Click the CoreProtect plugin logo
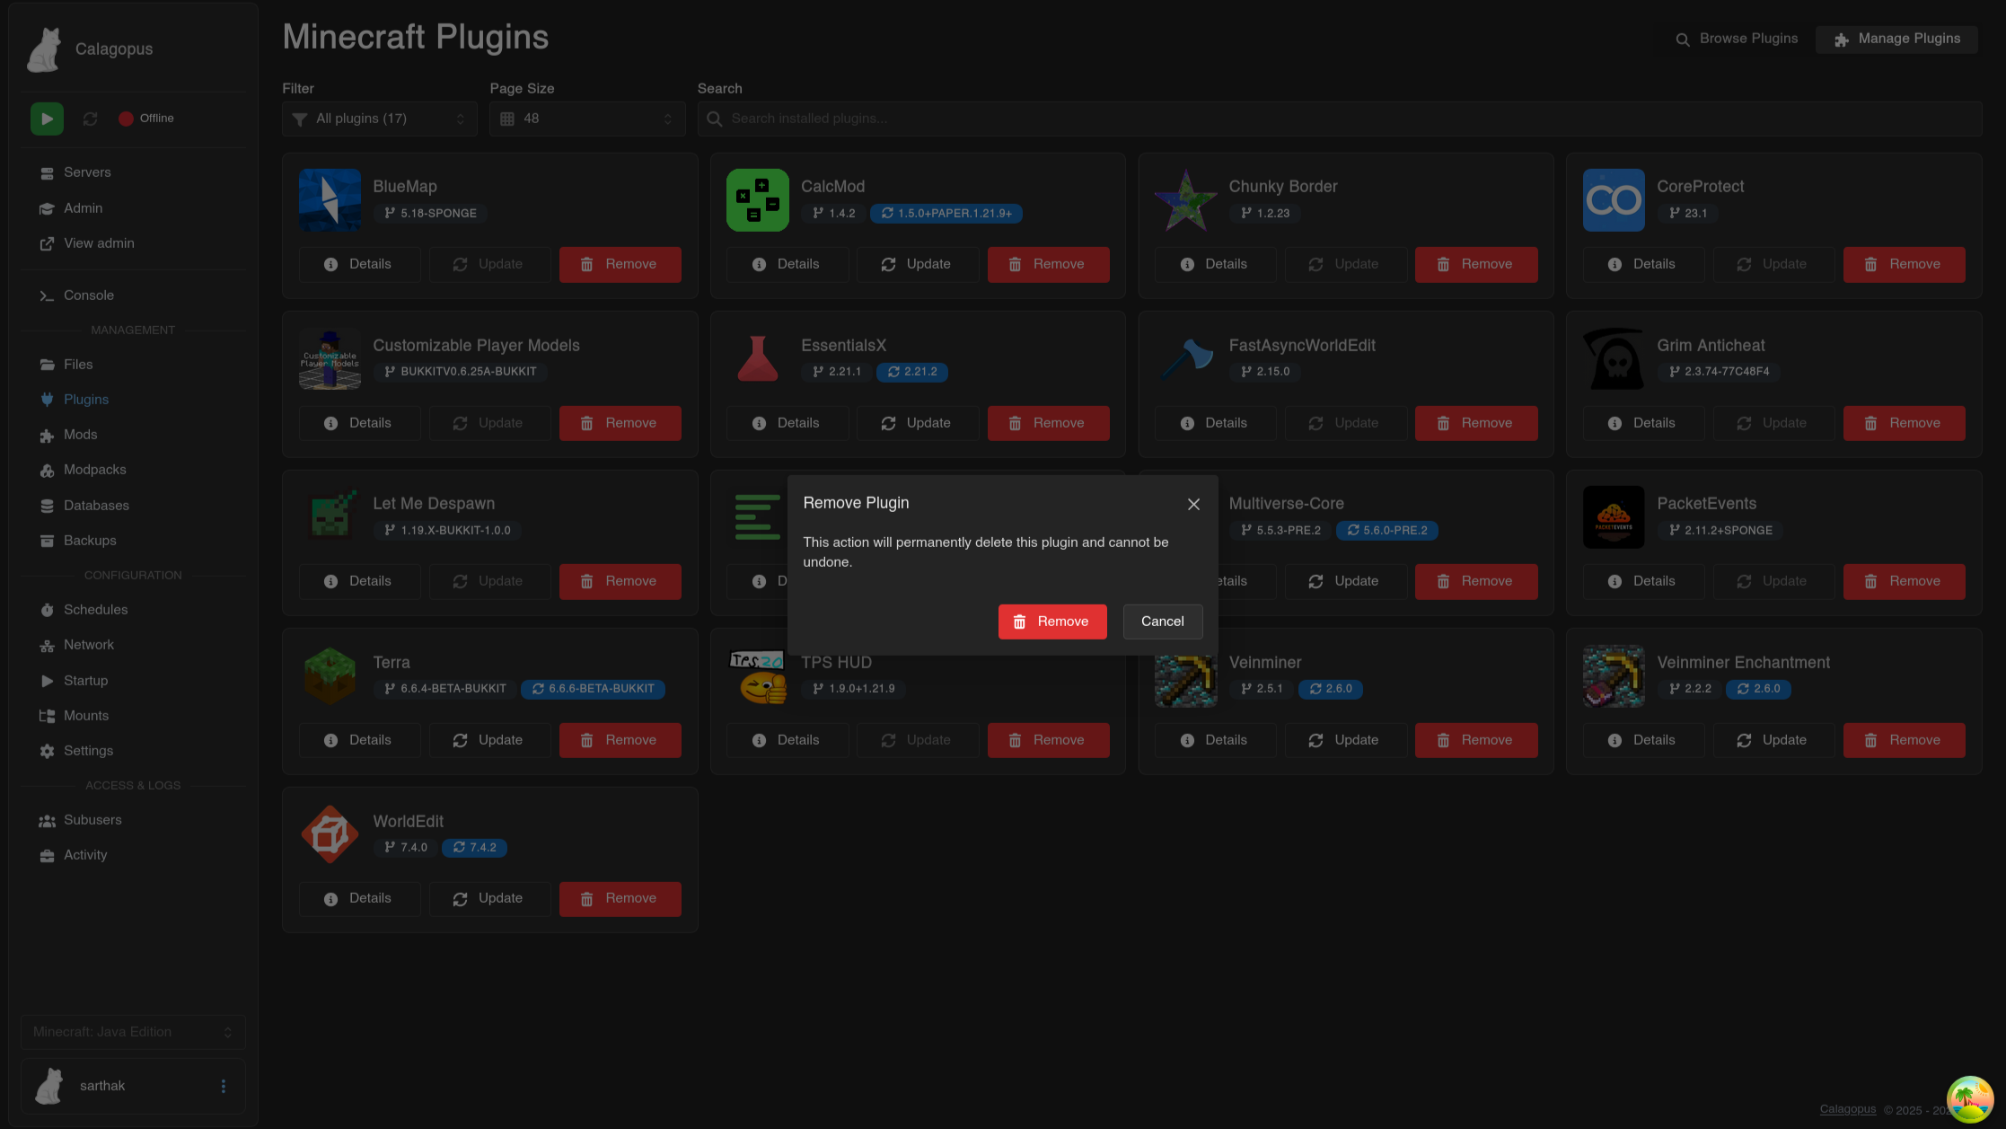Image resolution: width=2006 pixels, height=1129 pixels. click(x=1613, y=200)
